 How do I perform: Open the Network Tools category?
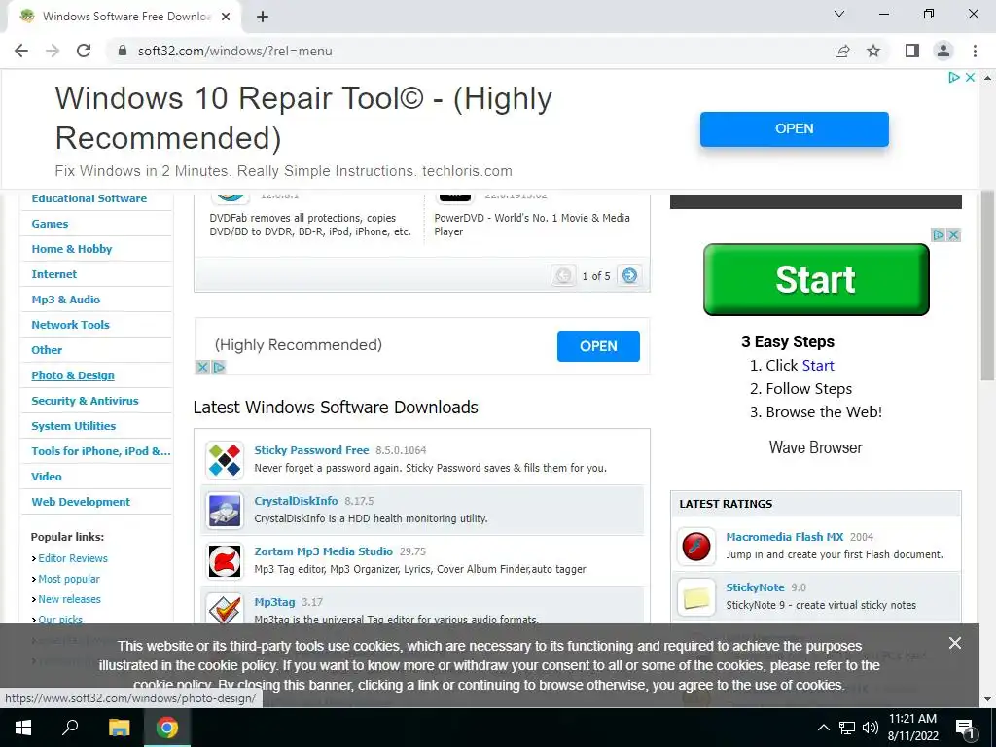coord(70,325)
